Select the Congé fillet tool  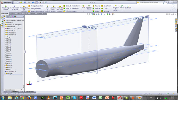coord(83,7)
